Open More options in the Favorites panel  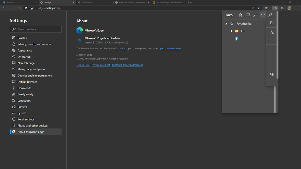(x=263, y=15)
